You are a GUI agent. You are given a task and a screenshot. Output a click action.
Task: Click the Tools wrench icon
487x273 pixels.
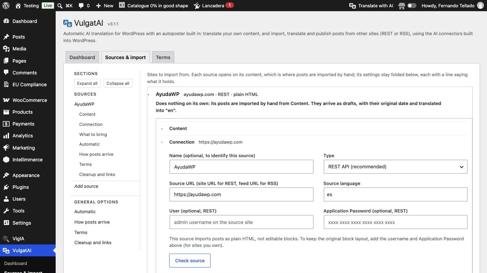pos(6,211)
